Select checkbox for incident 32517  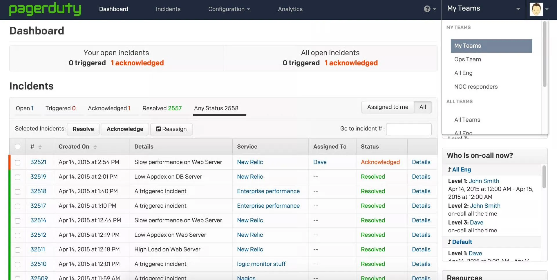point(18,206)
